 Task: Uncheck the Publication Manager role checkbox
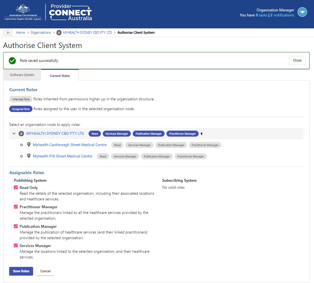(16, 226)
